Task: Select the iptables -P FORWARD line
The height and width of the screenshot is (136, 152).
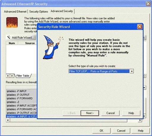Action: point(21,109)
